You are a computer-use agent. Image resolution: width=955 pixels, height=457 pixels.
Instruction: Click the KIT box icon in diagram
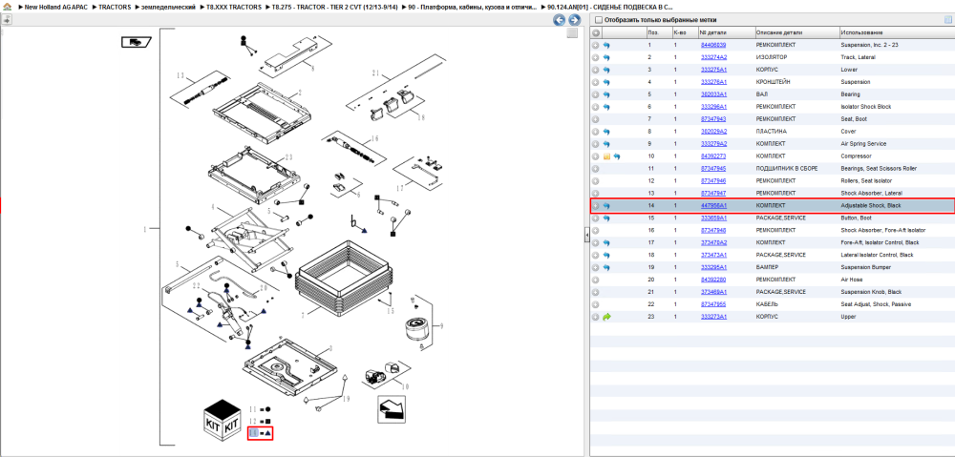(222, 421)
